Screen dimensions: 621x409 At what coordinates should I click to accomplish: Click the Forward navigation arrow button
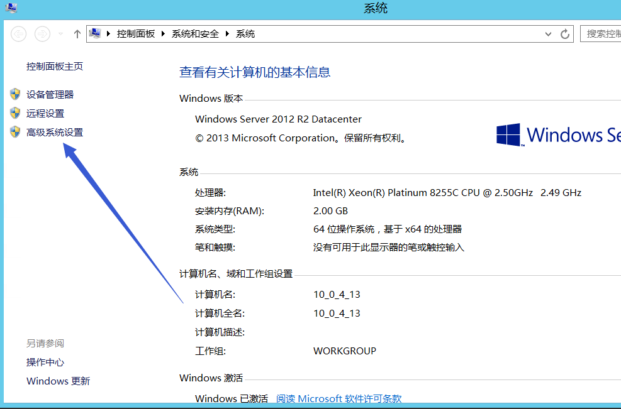point(42,34)
